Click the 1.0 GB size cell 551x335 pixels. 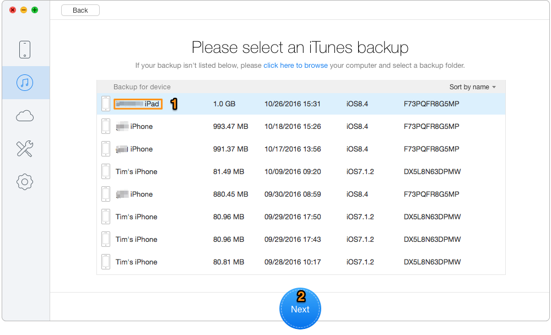(x=224, y=104)
